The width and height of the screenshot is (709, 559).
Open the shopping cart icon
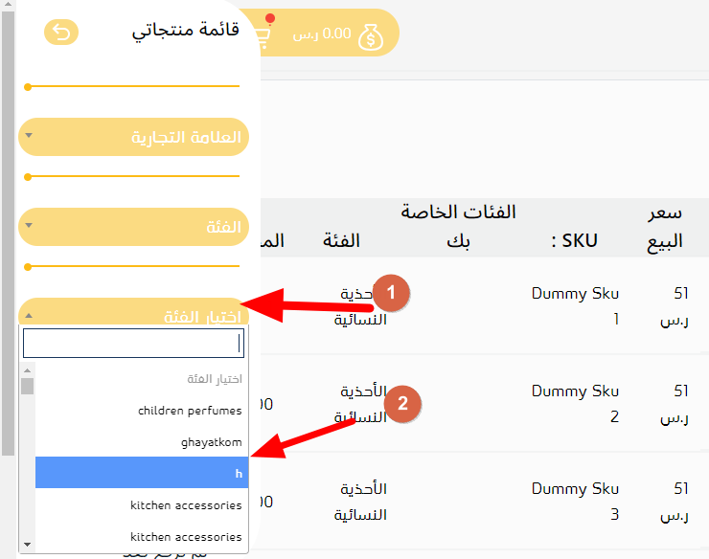(263, 38)
